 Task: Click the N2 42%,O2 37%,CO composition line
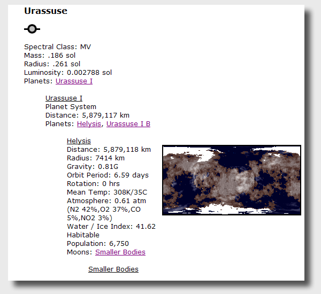click(x=104, y=210)
